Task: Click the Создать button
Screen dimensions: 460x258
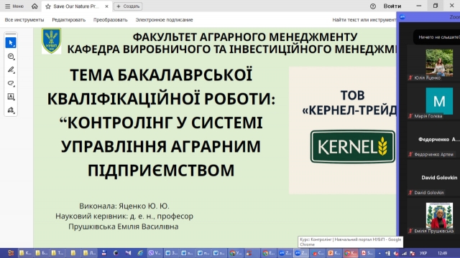Action: coord(128,6)
